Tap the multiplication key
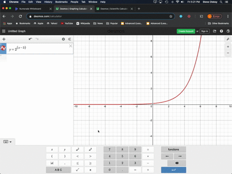Screen dimensions: 232x174 (x=148, y=156)
